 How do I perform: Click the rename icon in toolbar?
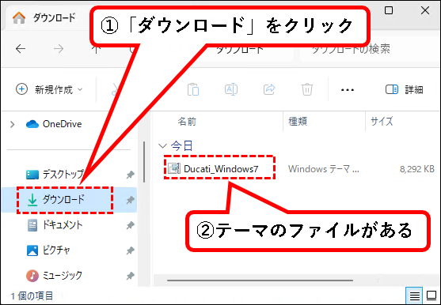click(x=231, y=90)
